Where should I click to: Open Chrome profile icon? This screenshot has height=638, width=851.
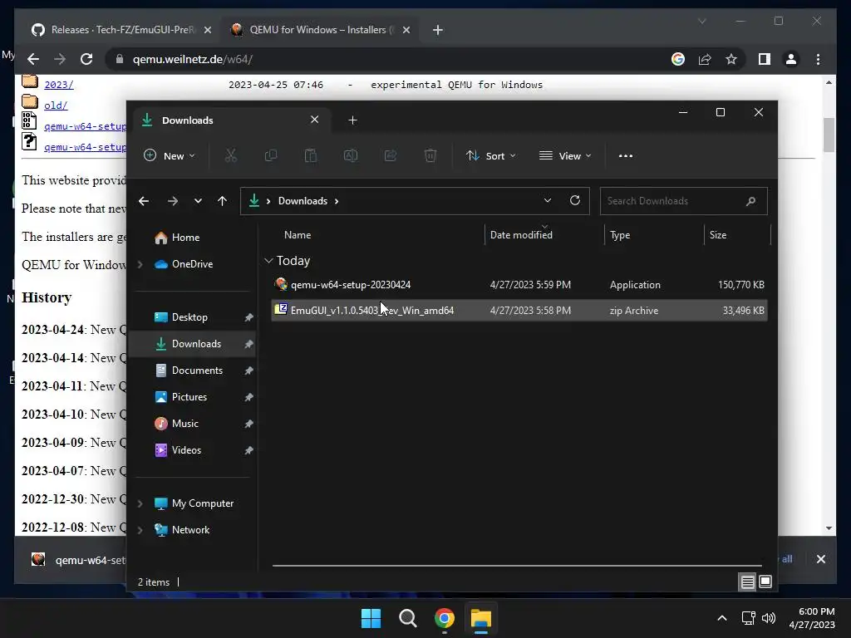[791, 59]
